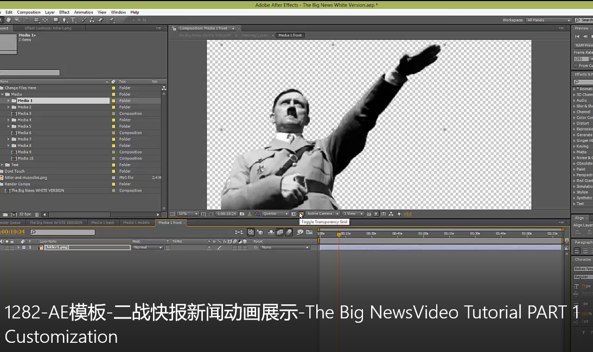Click the Take Snapshot camera icon
The width and height of the screenshot is (593, 352).
[241, 214]
